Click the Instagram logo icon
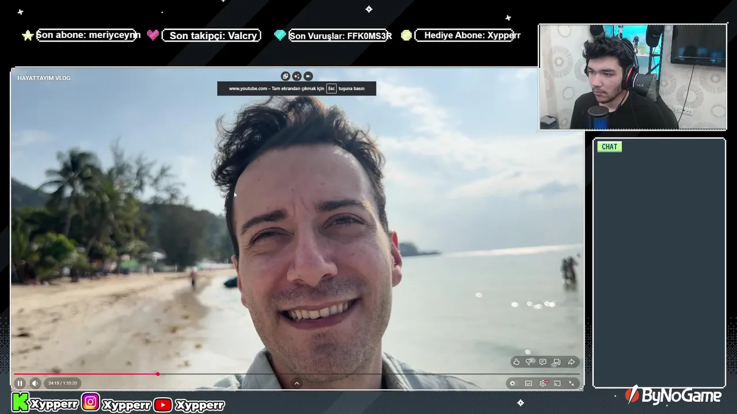This screenshot has width=737, height=414. [90, 402]
